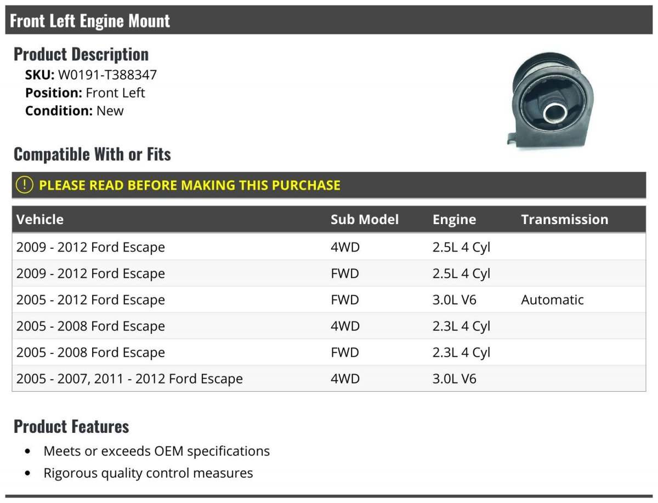Select the 2009 - 2012 Ford Escape 4WD row
Viewport: 658px width, 503px height.
329,247
